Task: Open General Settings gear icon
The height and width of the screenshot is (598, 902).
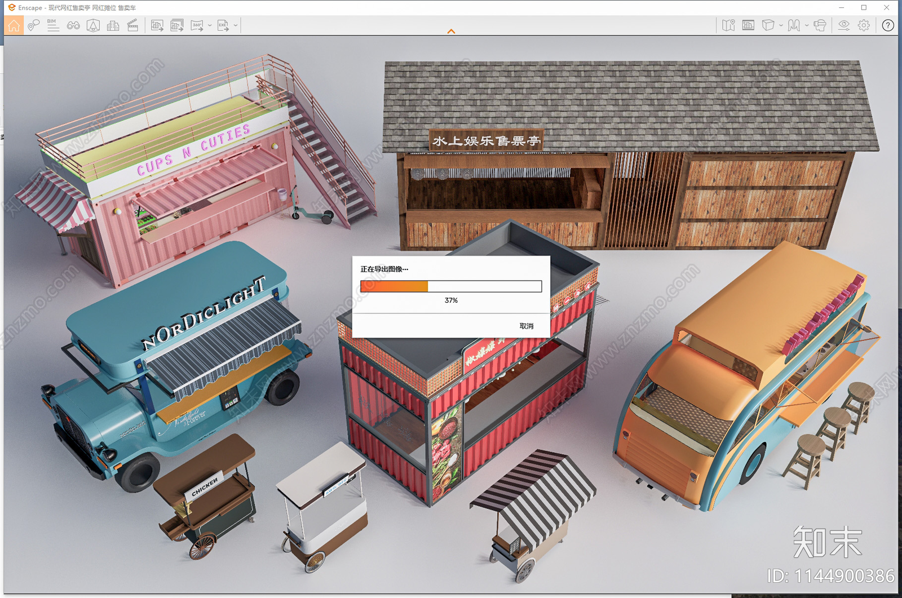Action: click(864, 25)
